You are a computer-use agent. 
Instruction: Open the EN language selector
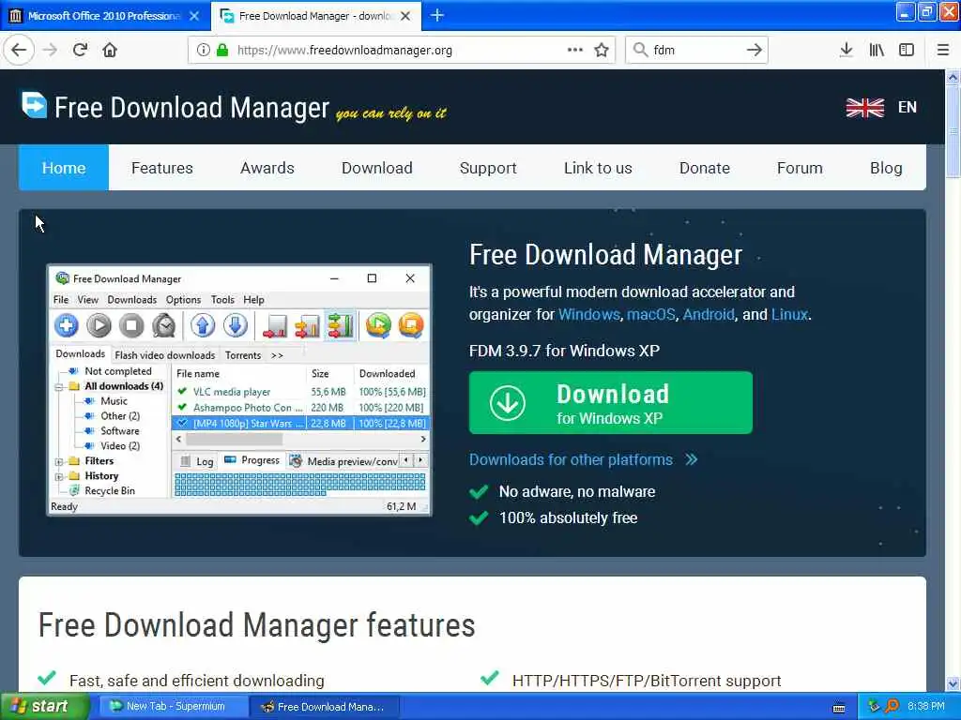pyautogui.click(x=908, y=107)
